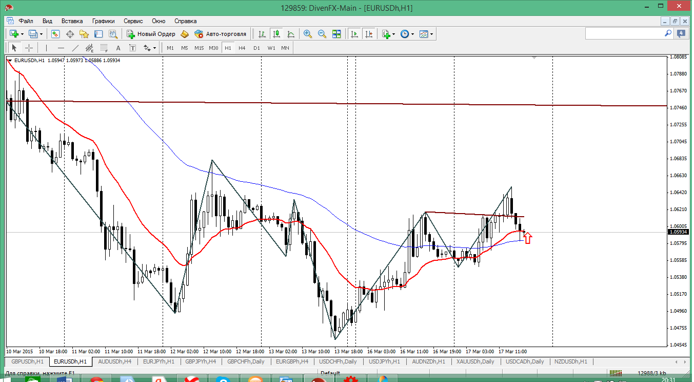Open the Navigator panel star-folder icon
Viewport: 694px width, 382px height.
click(84, 34)
